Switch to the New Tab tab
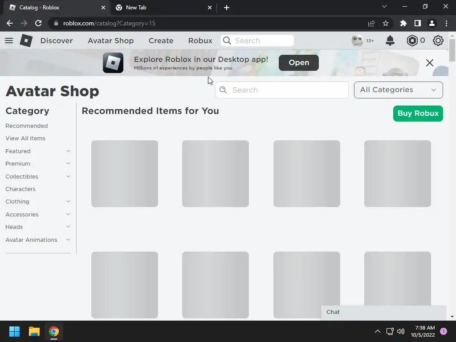This screenshot has height=342, width=456. click(164, 8)
